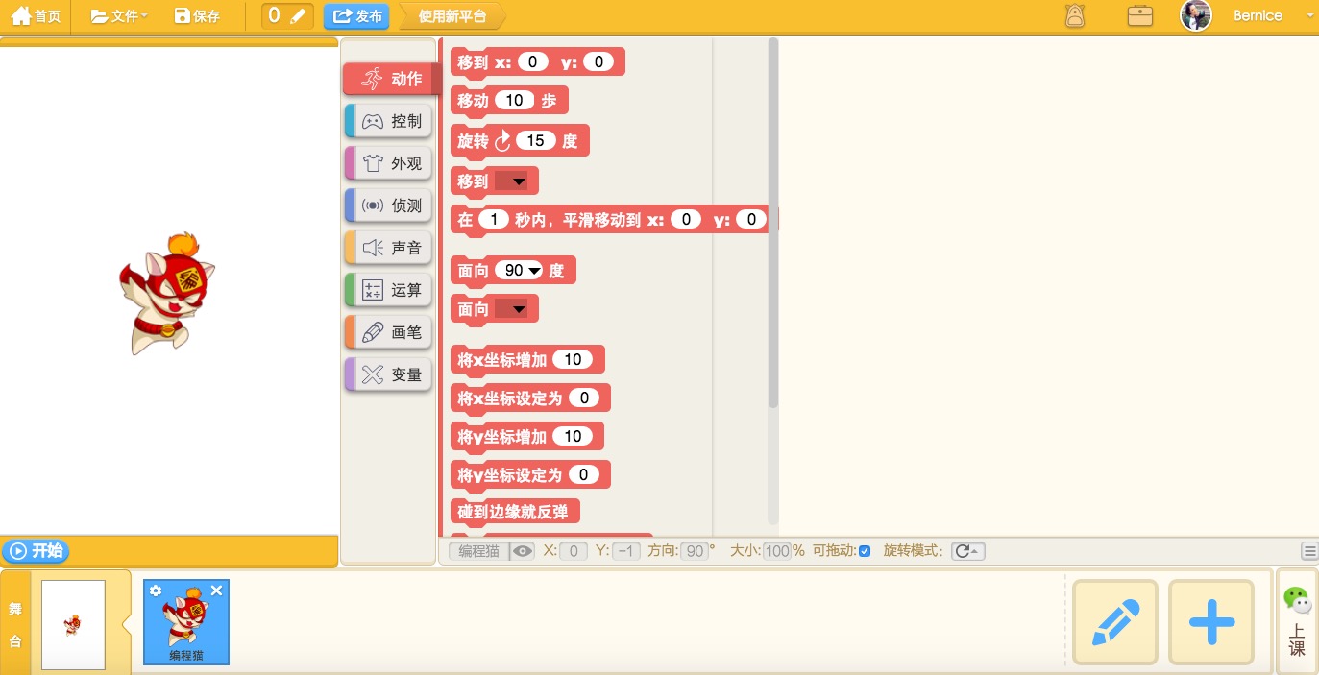Switch to the 侦测 sensing category
Image resolution: width=1319 pixels, height=675 pixels.
(x=388, y=206)
